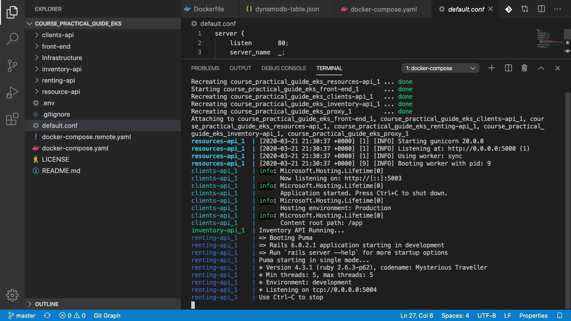Open the Manage settings gear
The height and width of the screenshot is (321, 571).
click(12, 295)
